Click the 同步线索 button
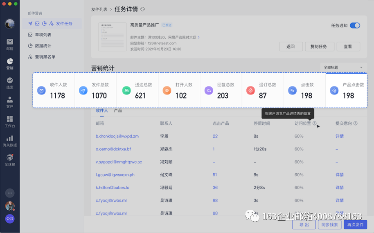The image size is (374, 233). [330, 224]
